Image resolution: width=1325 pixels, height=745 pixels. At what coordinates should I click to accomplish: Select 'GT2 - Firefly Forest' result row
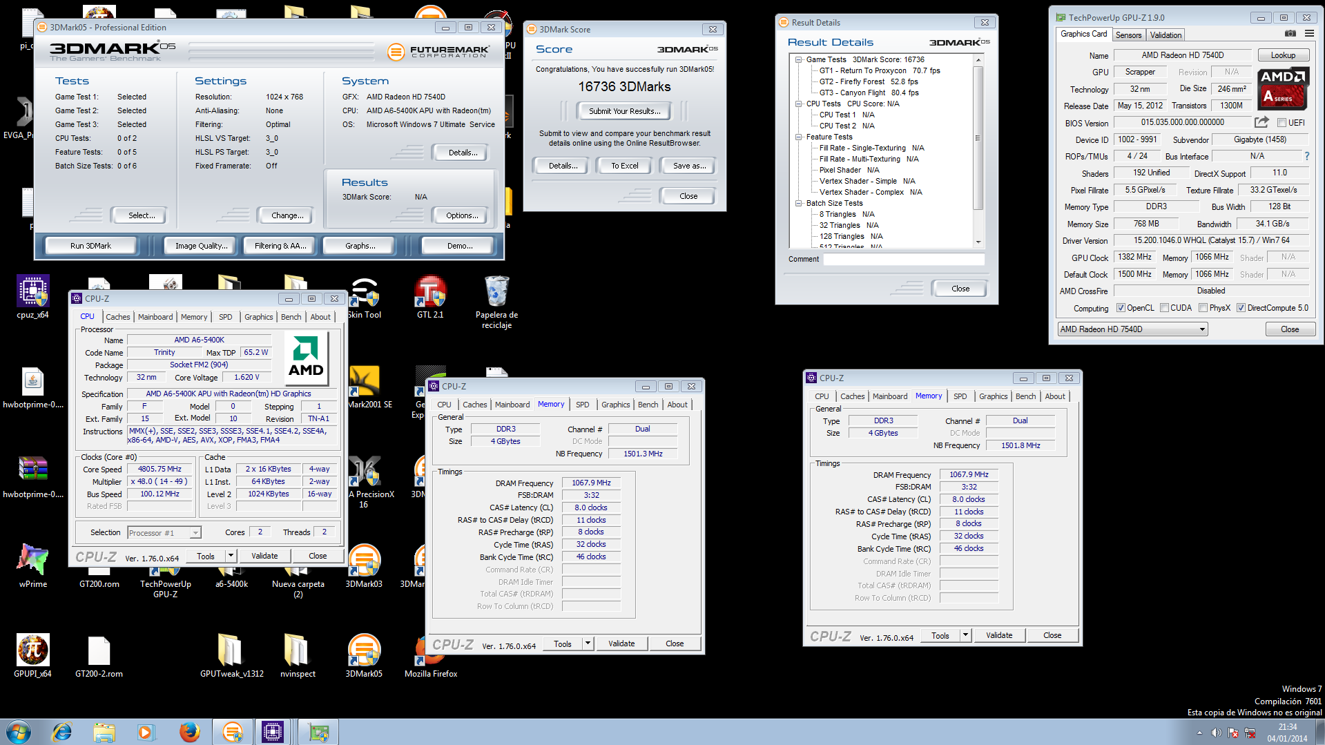click(869, 81)
